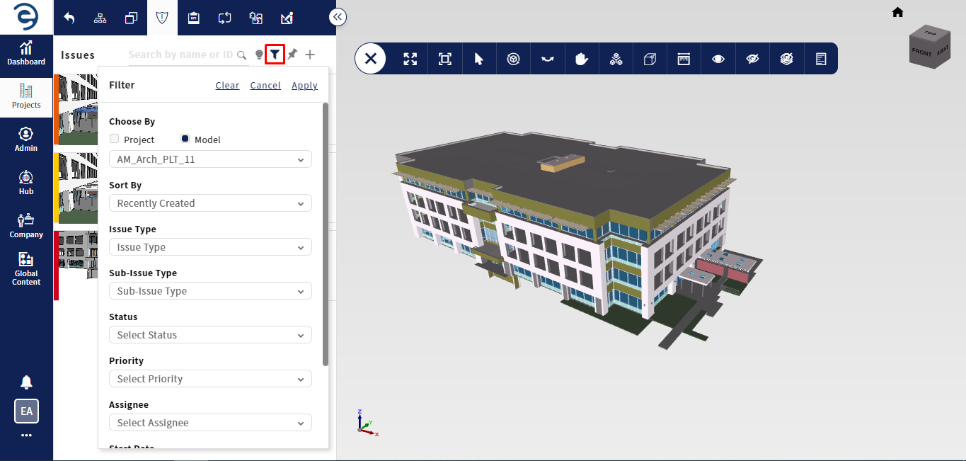This screenshot has height=461, width=966.
Task: Open the AM_Arch_PLT_11 model dropdown
Action: click(210, 159)
